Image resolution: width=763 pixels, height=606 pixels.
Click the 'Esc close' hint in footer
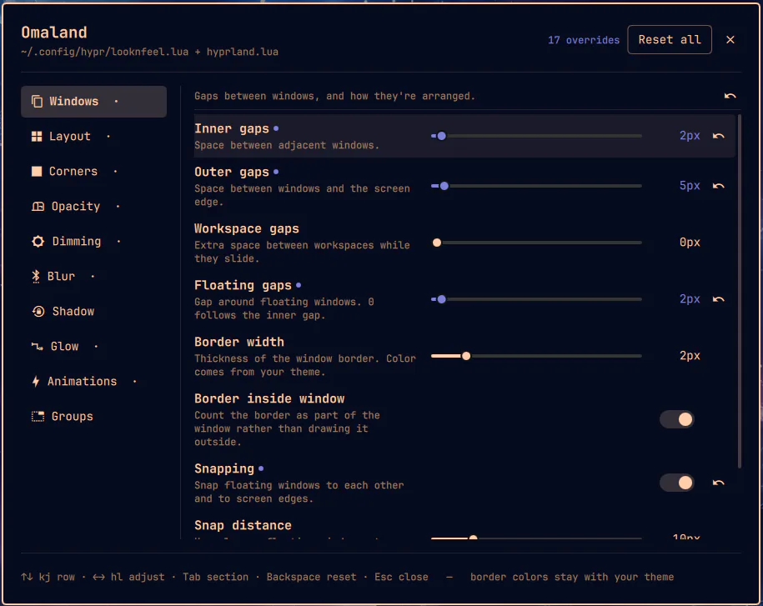point(401,577)
